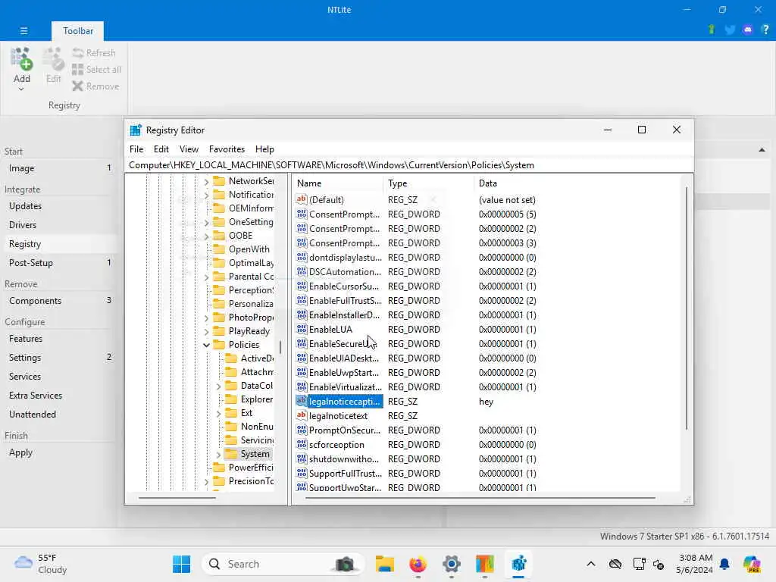Viewport: 776px width, 582px height.
Task: Expand the Parental Controls tree node
Action: click(x=206, y=277)
